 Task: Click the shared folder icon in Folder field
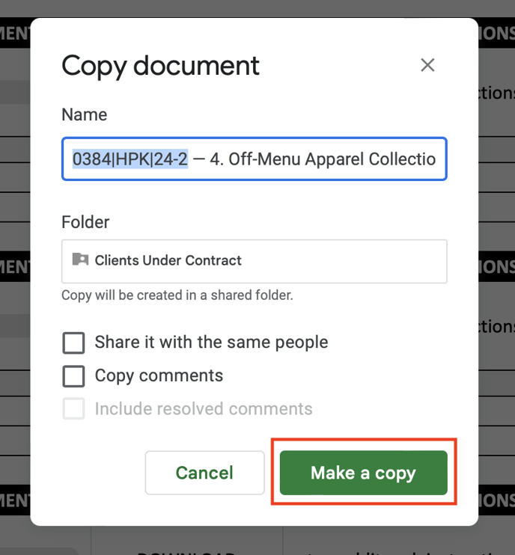(79, 260)
